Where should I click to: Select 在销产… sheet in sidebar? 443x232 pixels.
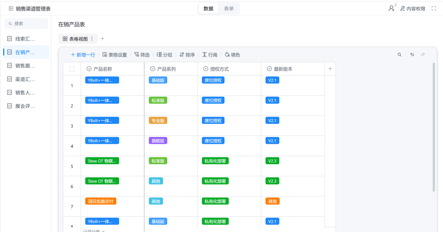click(x=26, y=52)
